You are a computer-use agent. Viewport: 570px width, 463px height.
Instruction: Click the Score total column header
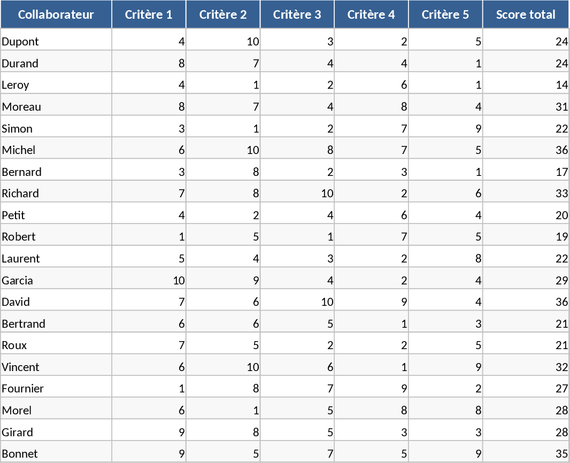[526, 14]
